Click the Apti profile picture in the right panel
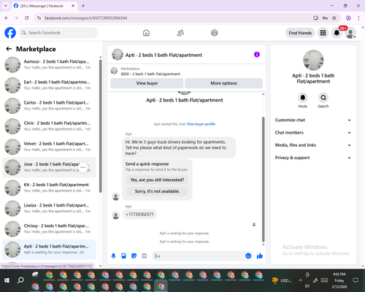Screen dimensions: 365x292 coord(313,60)
